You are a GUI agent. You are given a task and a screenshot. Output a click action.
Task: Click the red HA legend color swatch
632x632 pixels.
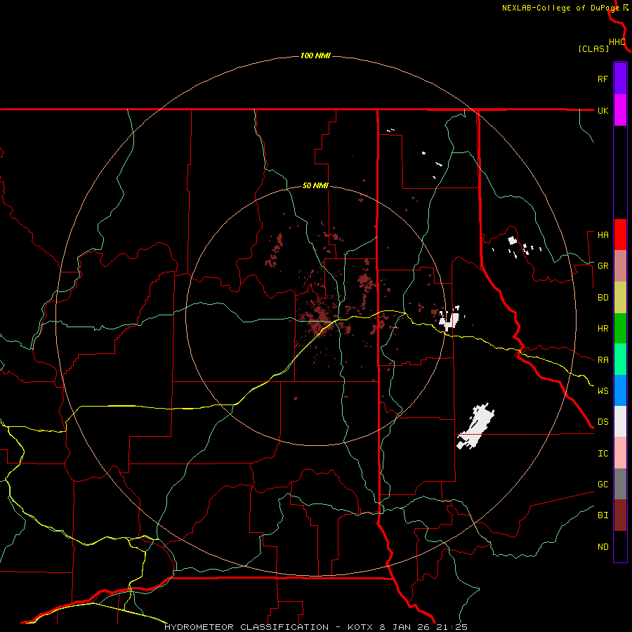pyautogui.click(x=620, y=235)
